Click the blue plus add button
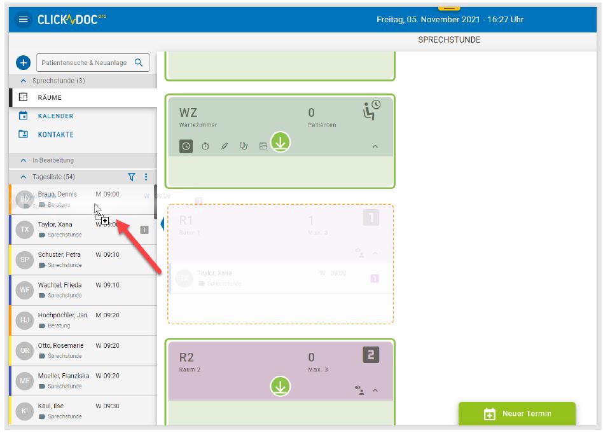The image size is (603, 433). click(23, 63)
